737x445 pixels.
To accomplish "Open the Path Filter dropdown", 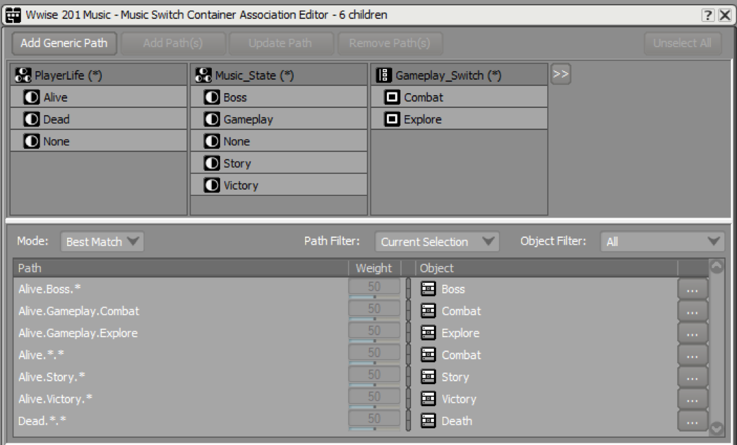I will (x=437, y=242).
